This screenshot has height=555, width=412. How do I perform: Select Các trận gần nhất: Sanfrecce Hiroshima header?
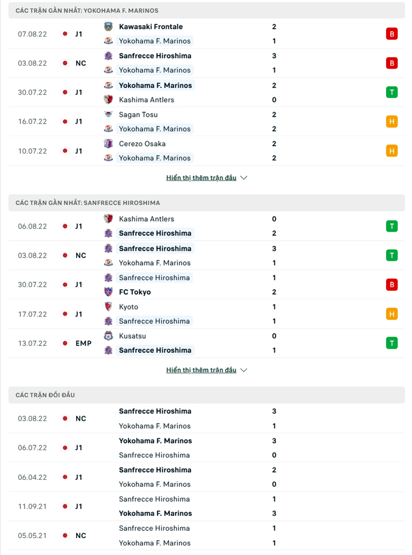207,203
